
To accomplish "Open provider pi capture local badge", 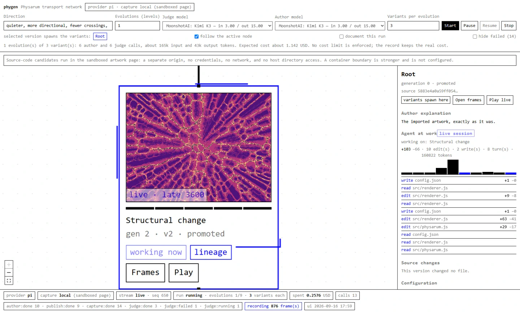I will [139, 7].
